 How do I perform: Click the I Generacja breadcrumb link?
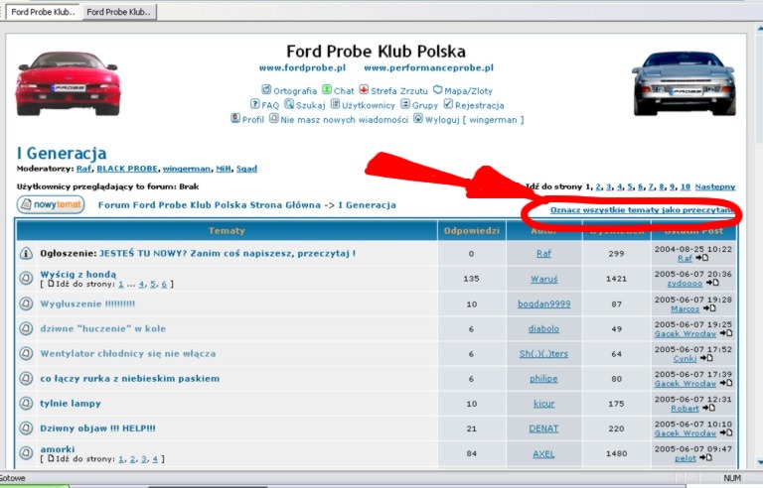(367, 205)
